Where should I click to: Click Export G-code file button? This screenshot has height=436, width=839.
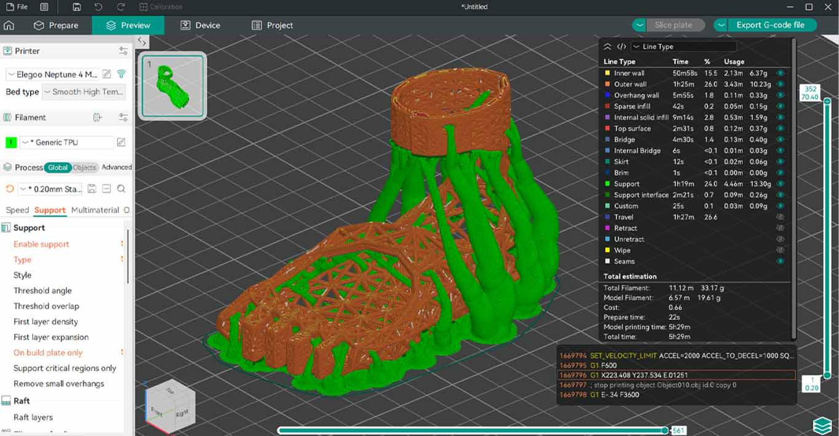[770, 25]
